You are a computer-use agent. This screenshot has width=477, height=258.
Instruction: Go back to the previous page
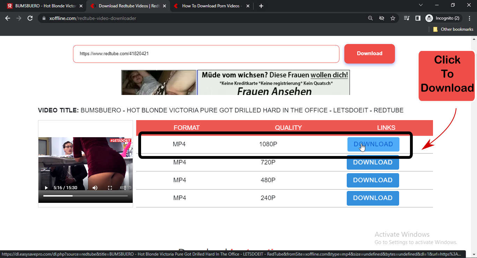point(8,18)
